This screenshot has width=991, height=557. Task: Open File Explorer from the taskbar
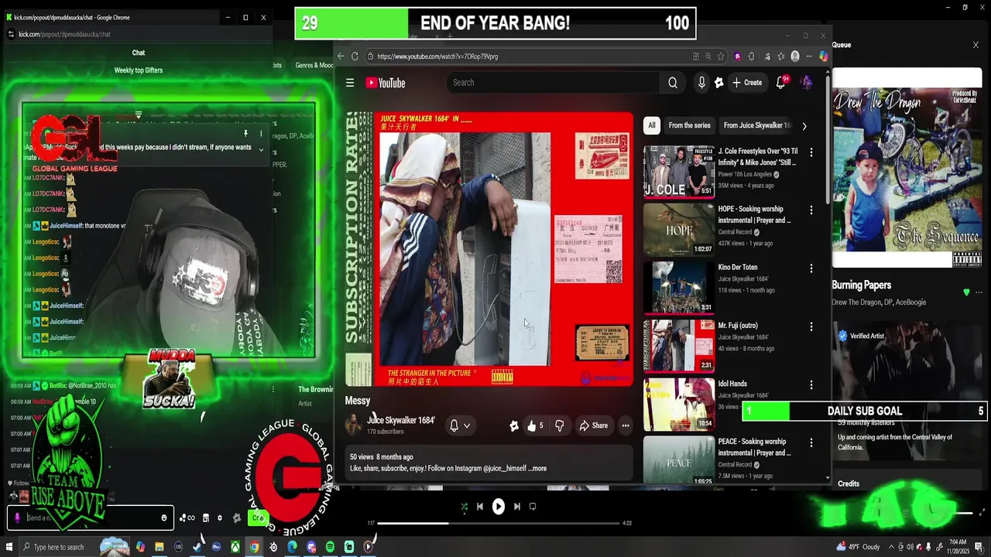[x=159, y=547]
